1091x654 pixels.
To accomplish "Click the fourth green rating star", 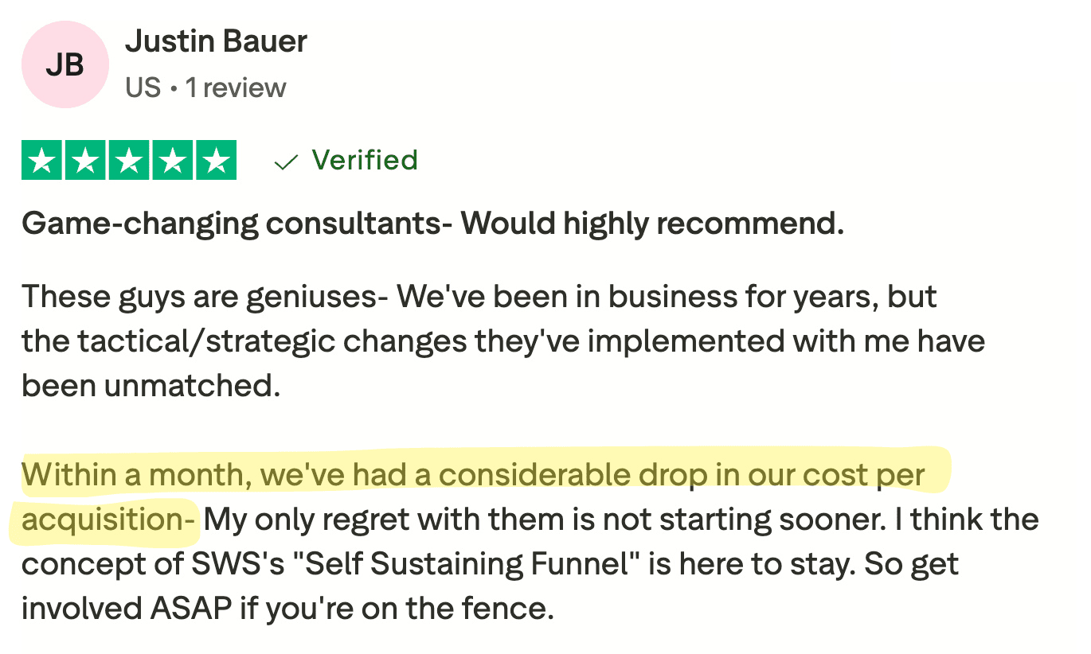I will pyautogui.click(x=172, y=160).
